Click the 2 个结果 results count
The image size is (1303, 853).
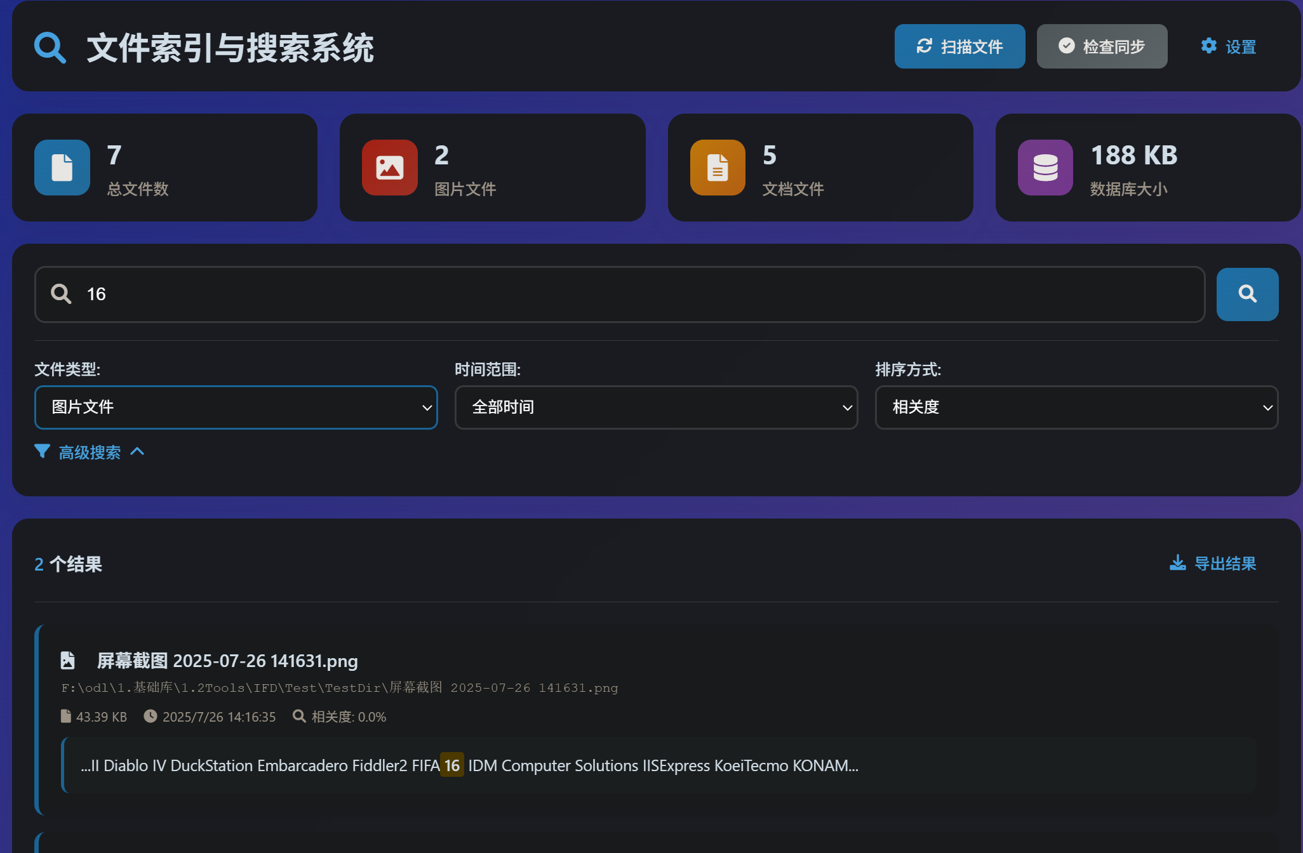coord(68,564)
